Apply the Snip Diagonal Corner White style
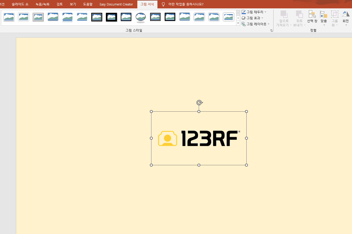 pyautogui.click(x=214, y=17)
